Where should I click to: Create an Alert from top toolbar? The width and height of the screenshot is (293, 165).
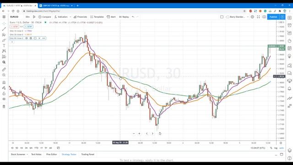[x=111, y=17]
